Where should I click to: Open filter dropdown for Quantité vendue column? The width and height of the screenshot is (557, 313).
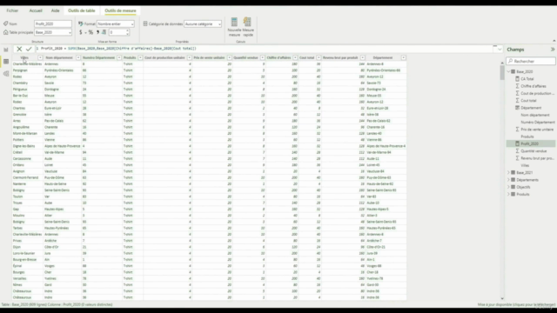tap(263, 57)
